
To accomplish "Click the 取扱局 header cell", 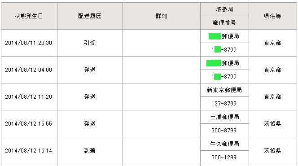I will coord(224,9).
